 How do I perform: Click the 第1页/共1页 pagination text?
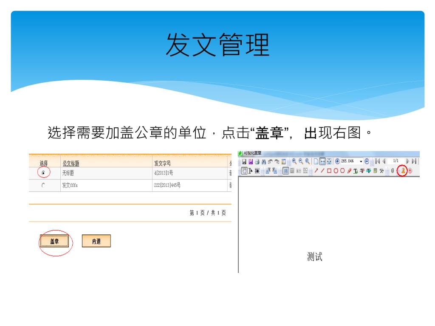coord(208,213)
